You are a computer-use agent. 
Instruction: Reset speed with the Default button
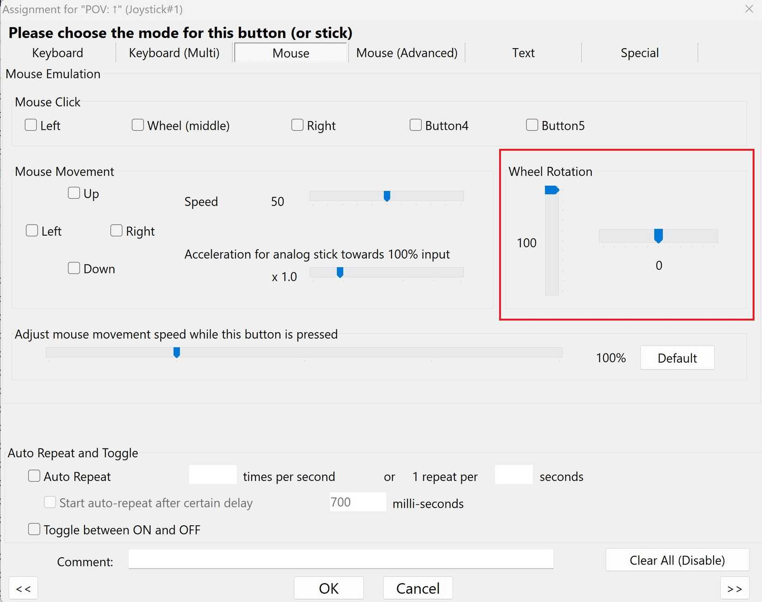point(677,358)
